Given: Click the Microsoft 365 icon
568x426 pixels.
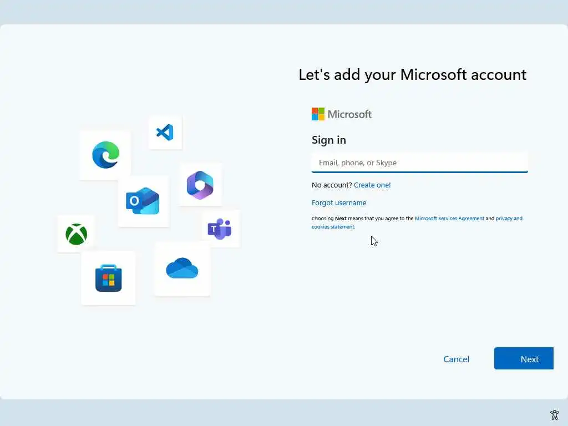Looking at the screenshot, I should (200, 185).
